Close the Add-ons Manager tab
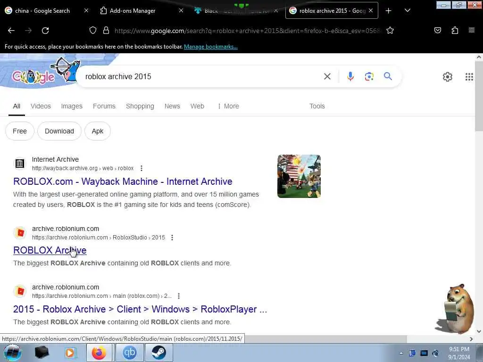 coord(181,10)
